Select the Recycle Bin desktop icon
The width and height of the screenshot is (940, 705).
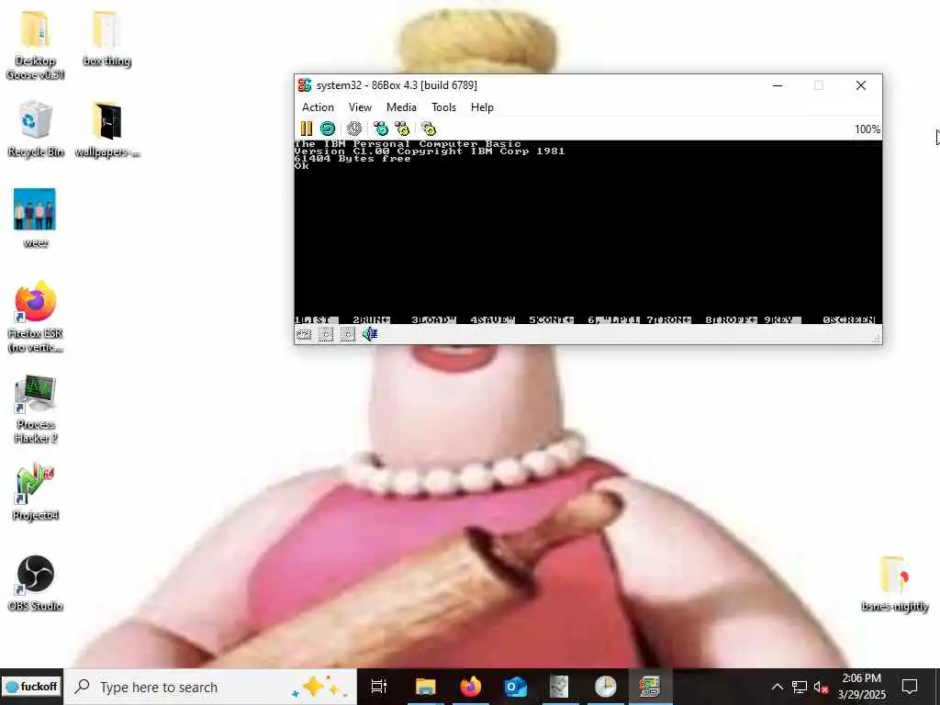pos(36,129)
